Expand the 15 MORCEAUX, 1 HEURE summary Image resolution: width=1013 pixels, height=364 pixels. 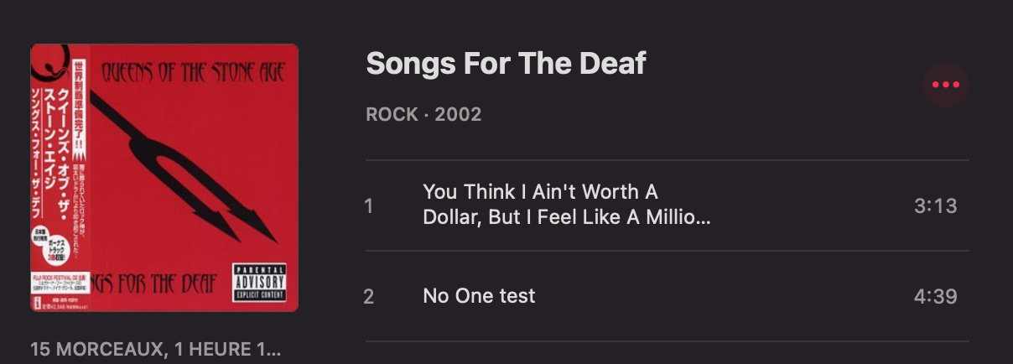tap(156, 349)
